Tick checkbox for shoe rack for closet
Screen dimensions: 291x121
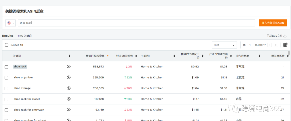point(6,99)
